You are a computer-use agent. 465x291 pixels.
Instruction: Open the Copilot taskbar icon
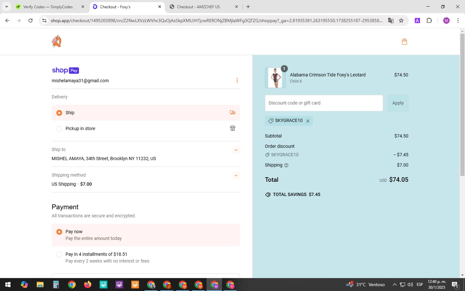(24, 284)
